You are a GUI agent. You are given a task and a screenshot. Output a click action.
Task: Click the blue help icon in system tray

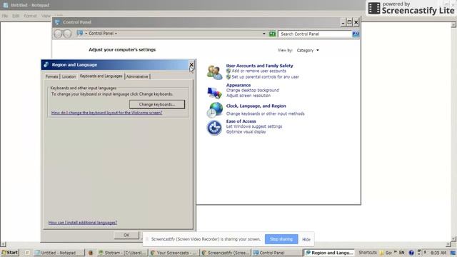point(411,253)
